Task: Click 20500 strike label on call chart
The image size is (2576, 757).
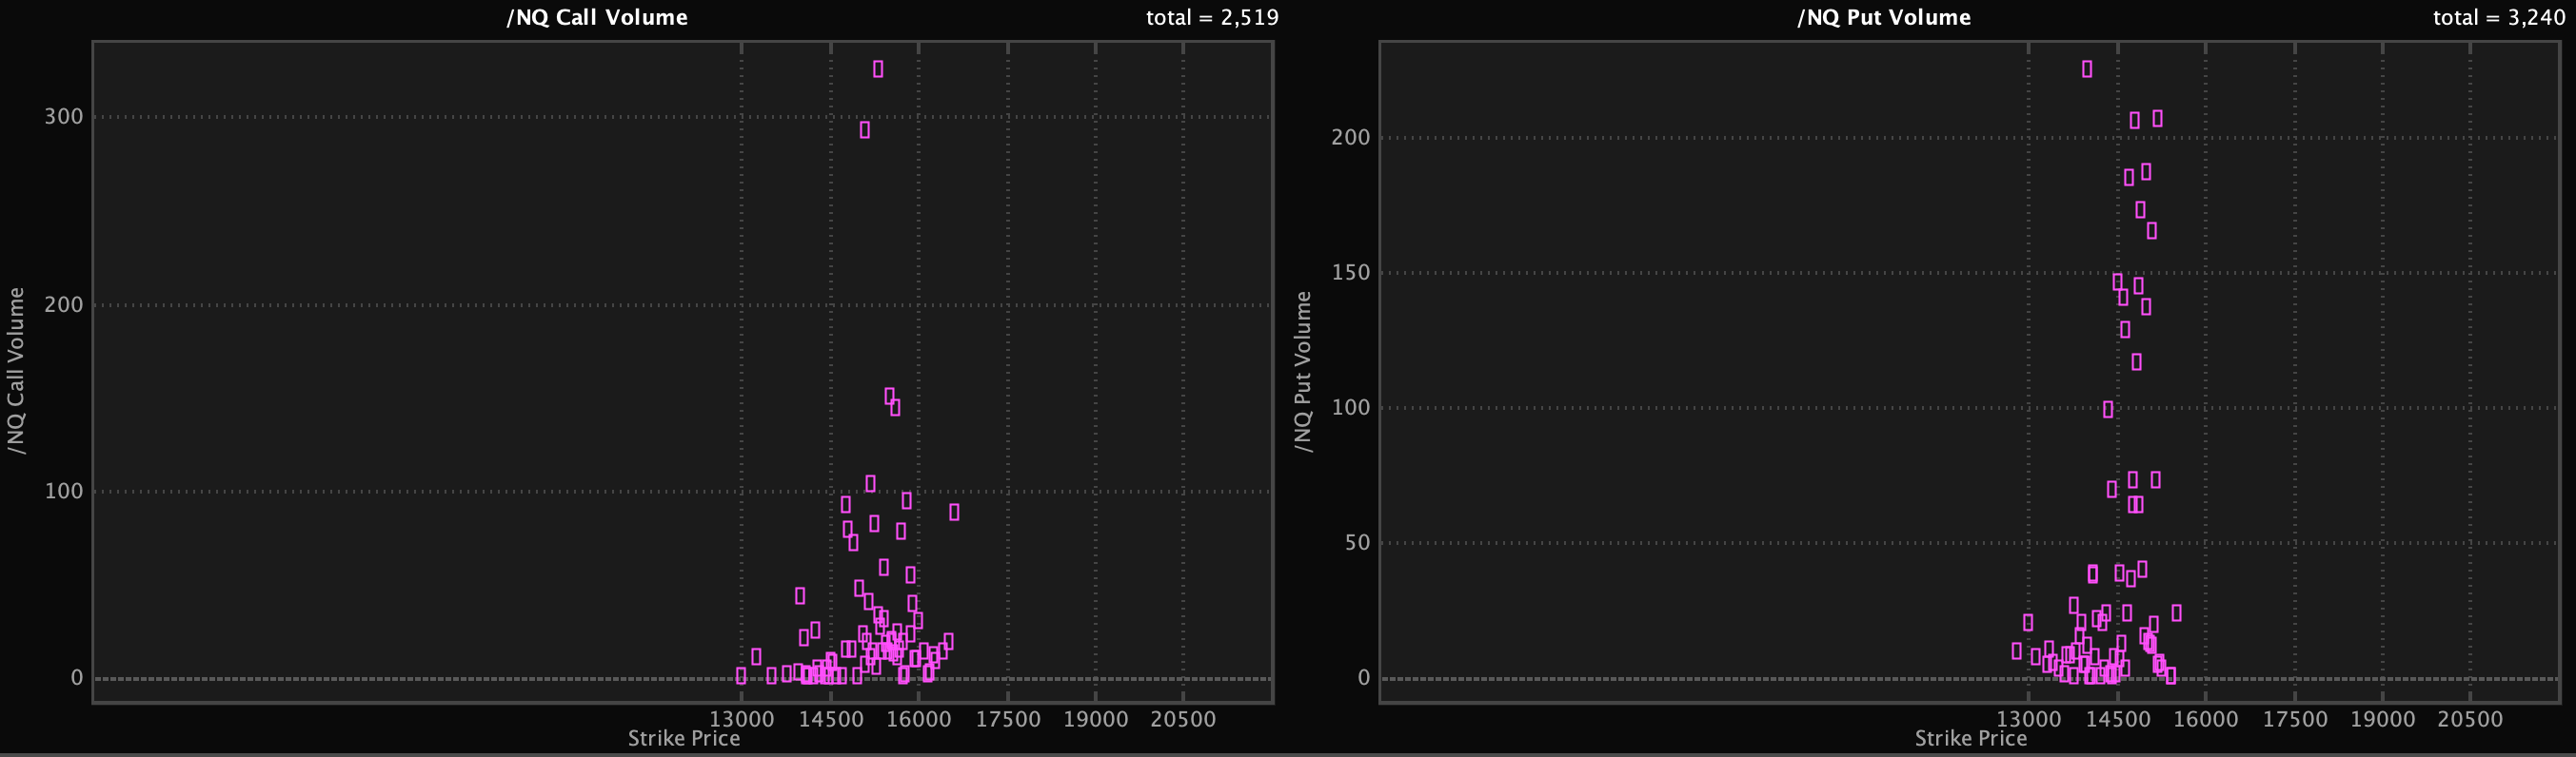Action: click(1183, 719)
